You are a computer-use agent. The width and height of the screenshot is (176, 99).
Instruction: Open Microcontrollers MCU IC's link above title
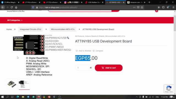[x=115, y=36]
